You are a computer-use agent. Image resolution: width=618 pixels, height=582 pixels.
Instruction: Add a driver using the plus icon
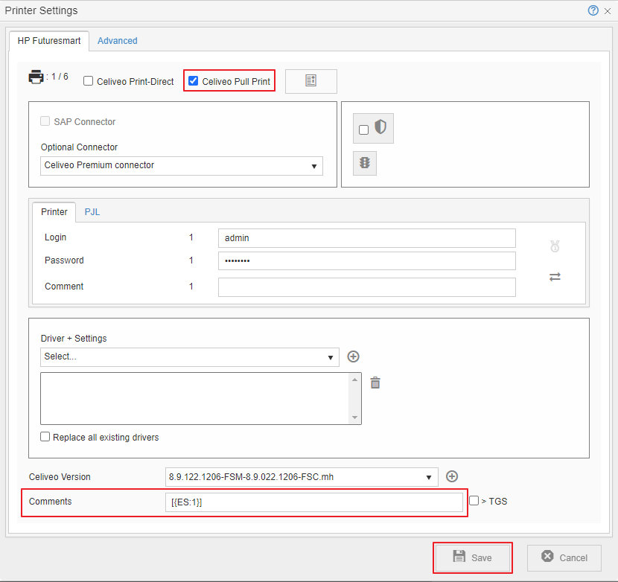353,356
